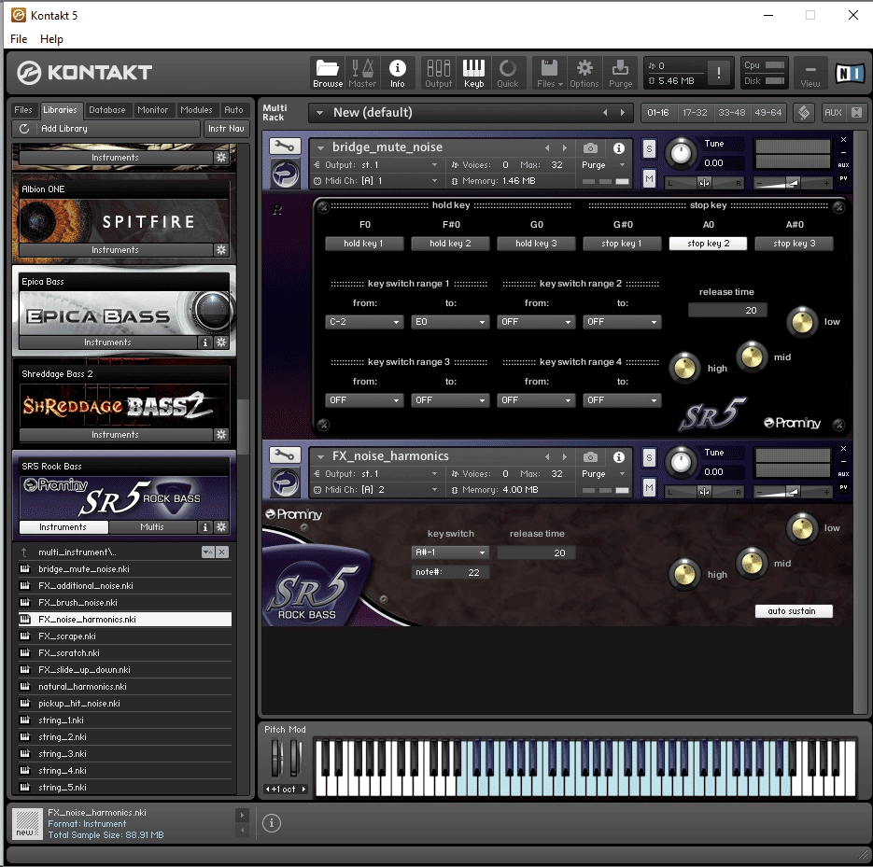Click the NI logo icon

click(x=851, y=73)
